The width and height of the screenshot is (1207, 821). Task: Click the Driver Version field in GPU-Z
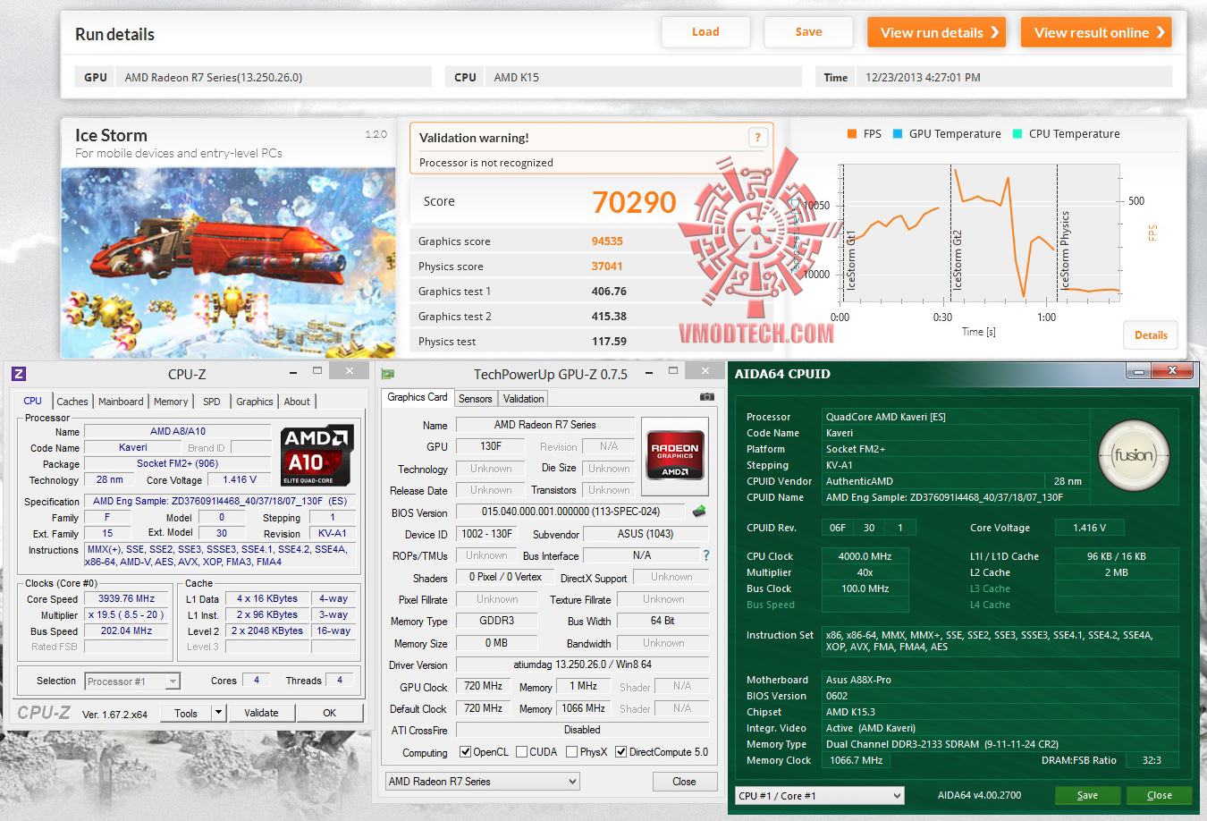click(582, 664)
